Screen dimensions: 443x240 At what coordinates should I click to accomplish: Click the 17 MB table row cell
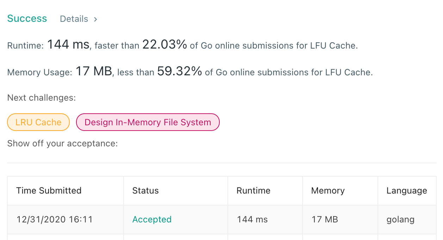325,220
